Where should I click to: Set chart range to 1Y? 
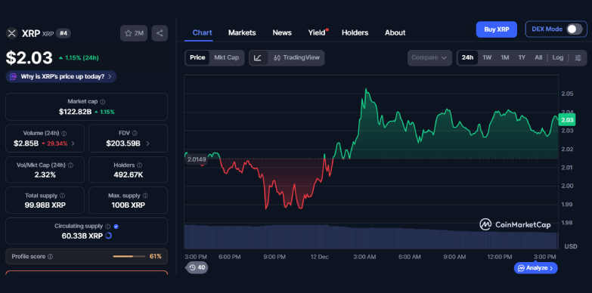point(522,57)
